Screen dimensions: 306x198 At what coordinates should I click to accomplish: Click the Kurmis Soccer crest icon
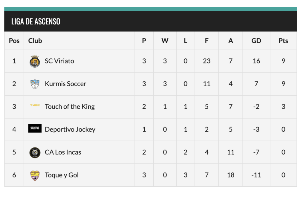(x=35, y=84)
